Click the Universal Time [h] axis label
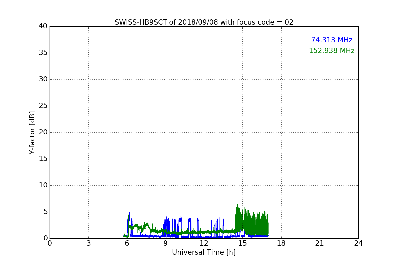 coord(204,252)
